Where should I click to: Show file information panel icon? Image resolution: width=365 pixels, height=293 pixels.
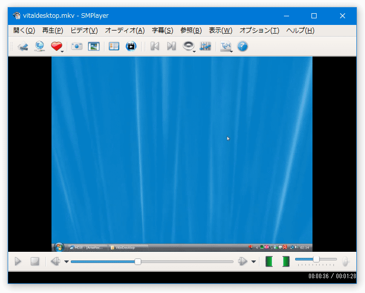tap(114, 46)
